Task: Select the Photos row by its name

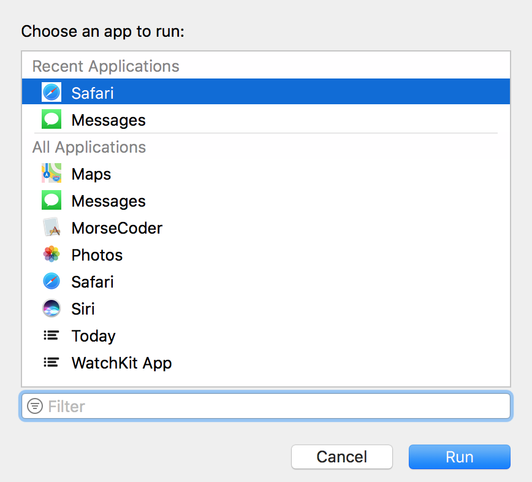Action: tap(97, 255)
